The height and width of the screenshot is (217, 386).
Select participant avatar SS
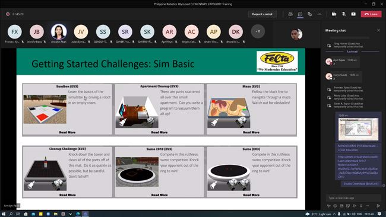[x=103, y=31]
